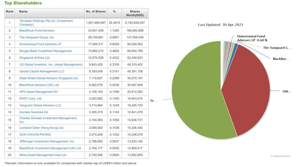
Task: Click shares worth 8,193,849,057
Action: 135,23
